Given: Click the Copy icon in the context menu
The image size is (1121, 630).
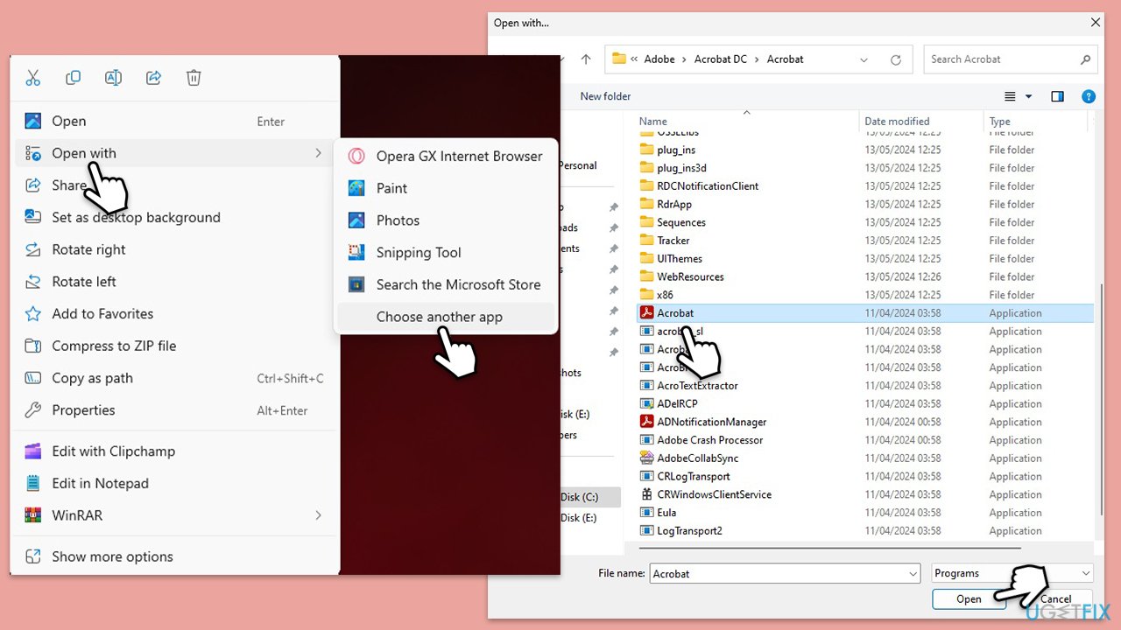Looking at the screenshot, I should click(74, 78).
